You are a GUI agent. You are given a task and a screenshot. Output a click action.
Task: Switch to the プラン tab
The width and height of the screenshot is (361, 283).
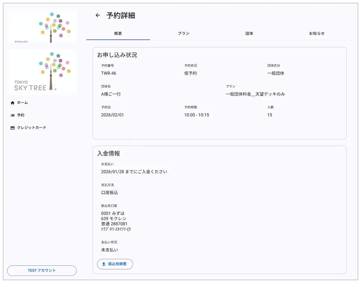click(x=184, y=33)
